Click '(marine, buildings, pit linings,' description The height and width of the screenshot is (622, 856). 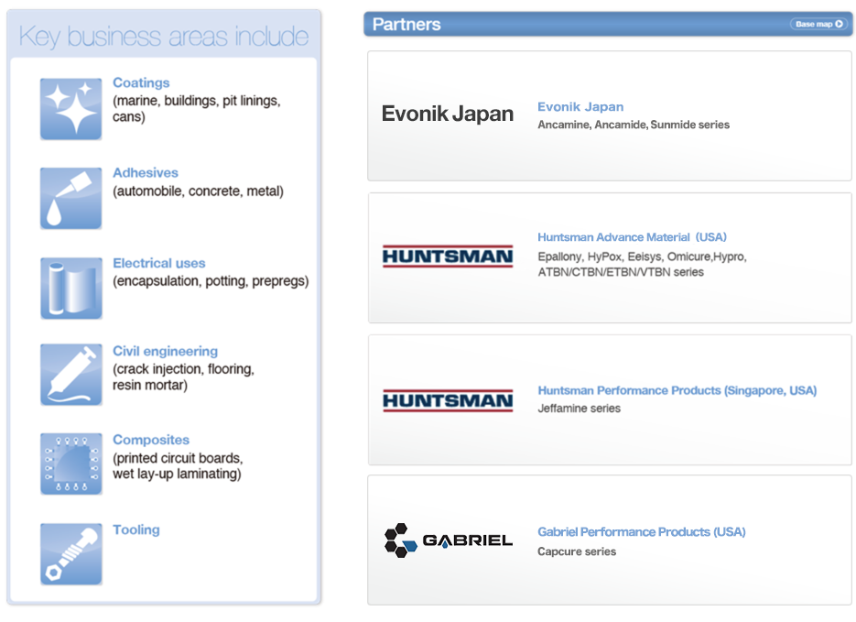click(197, 101)
